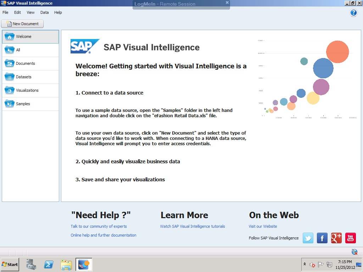Open the Help menu
The height and width of the screenshot is (272, 363).
58,12
